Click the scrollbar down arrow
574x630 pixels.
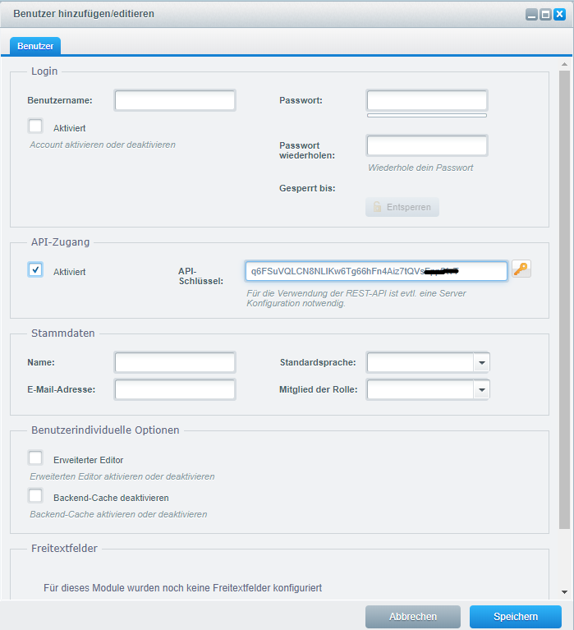point(564,592)
